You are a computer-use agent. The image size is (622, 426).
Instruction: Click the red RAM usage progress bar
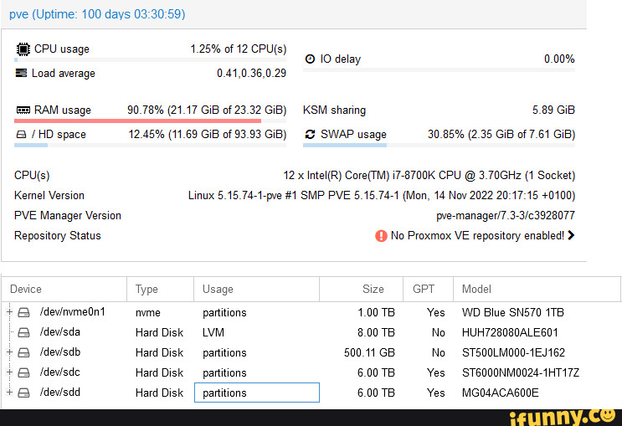138,121
